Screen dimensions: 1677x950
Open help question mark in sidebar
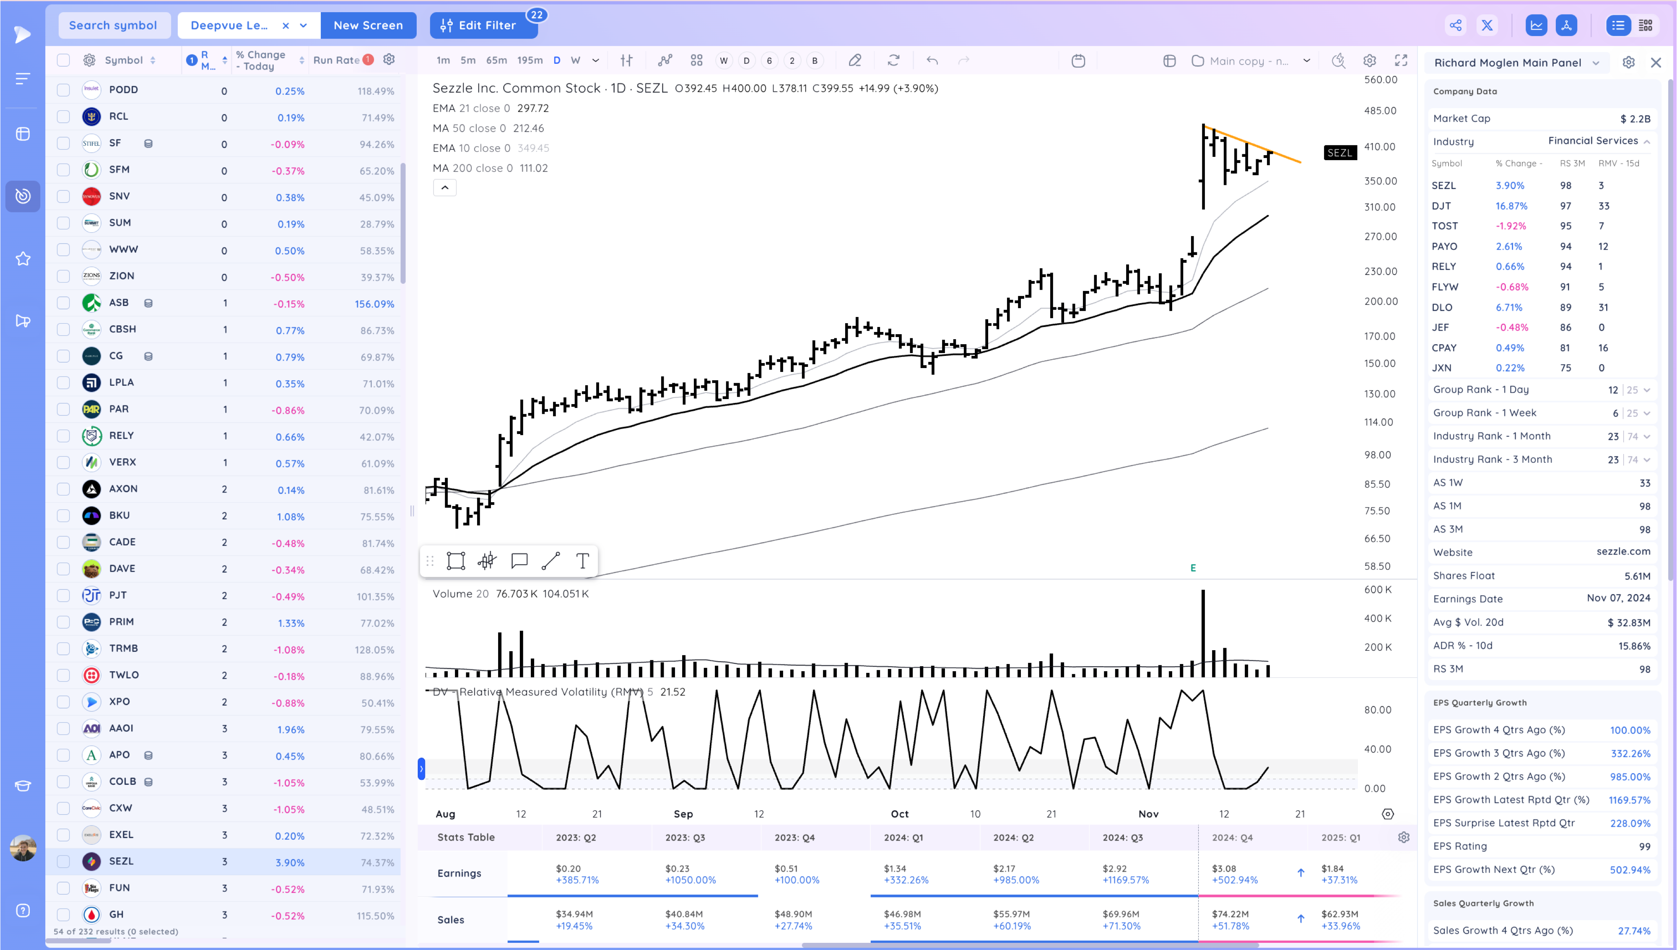(x=23, y=910)
